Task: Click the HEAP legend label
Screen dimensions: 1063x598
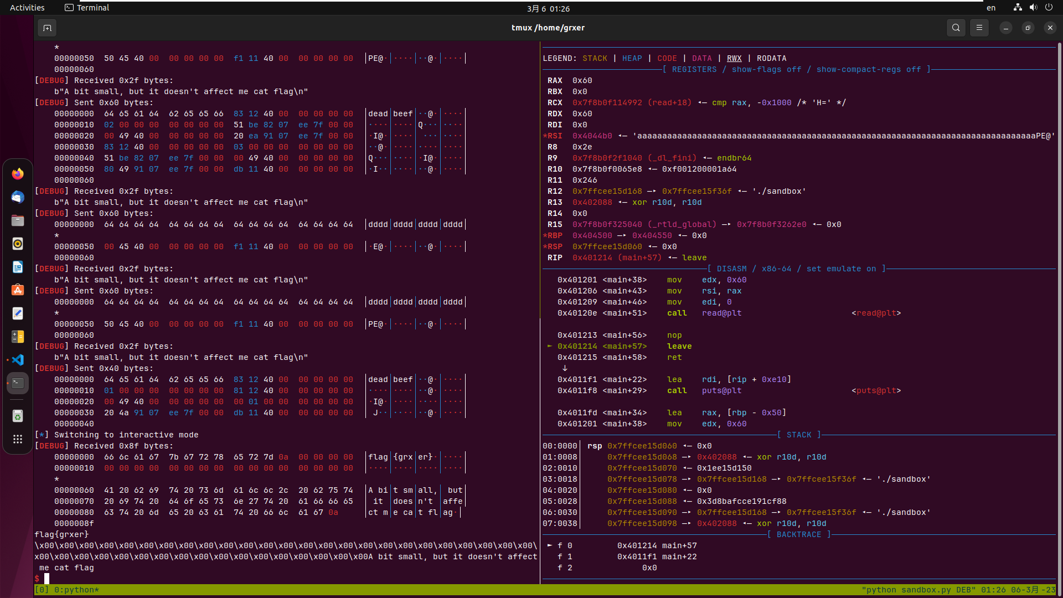Action: (x=632, y=58)
